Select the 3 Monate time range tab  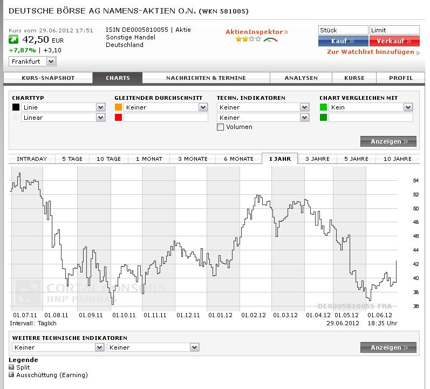pyautogui.click(x=193, y=159)
